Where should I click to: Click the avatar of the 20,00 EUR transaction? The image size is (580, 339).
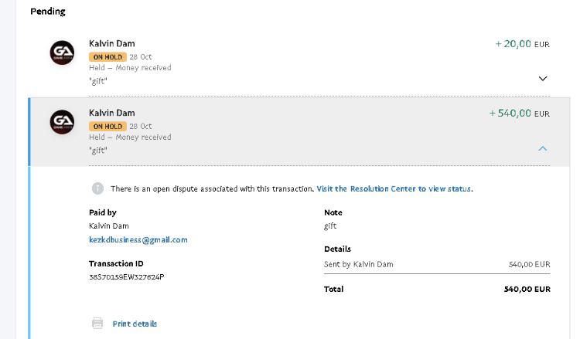(x=62, y=53)
